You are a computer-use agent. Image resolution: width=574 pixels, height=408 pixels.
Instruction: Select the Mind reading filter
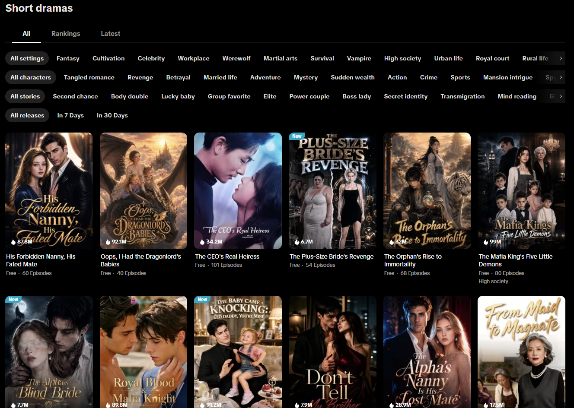click(517, 96)
